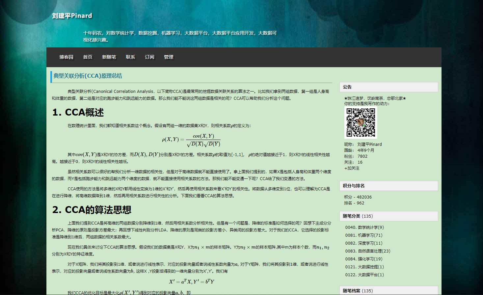Click 新随笔 to create a new post
Screen dimensions: 483x295
(109, 57)
